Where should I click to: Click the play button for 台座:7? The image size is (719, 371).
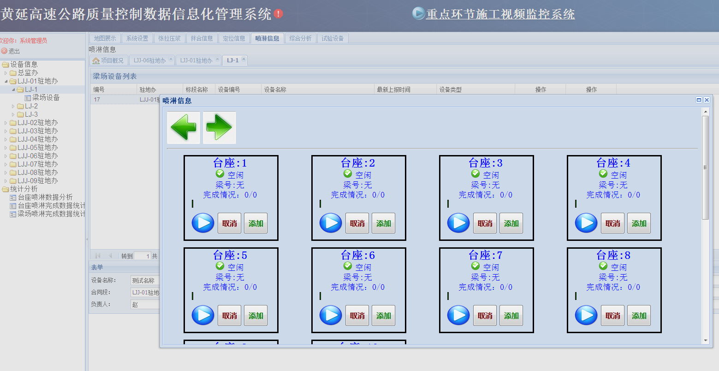click(458, 315)
